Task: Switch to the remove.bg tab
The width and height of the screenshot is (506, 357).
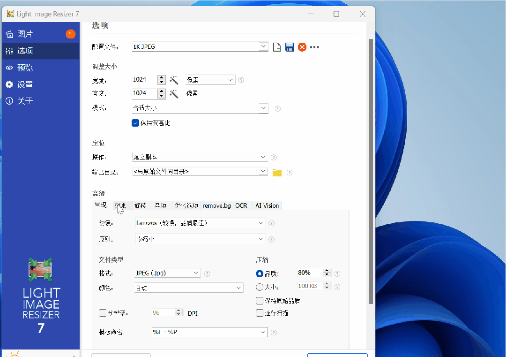Action: 216,205
